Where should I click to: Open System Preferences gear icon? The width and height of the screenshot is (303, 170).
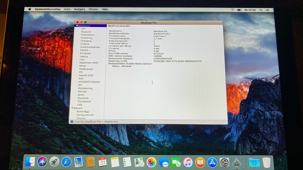pos(225,162)
